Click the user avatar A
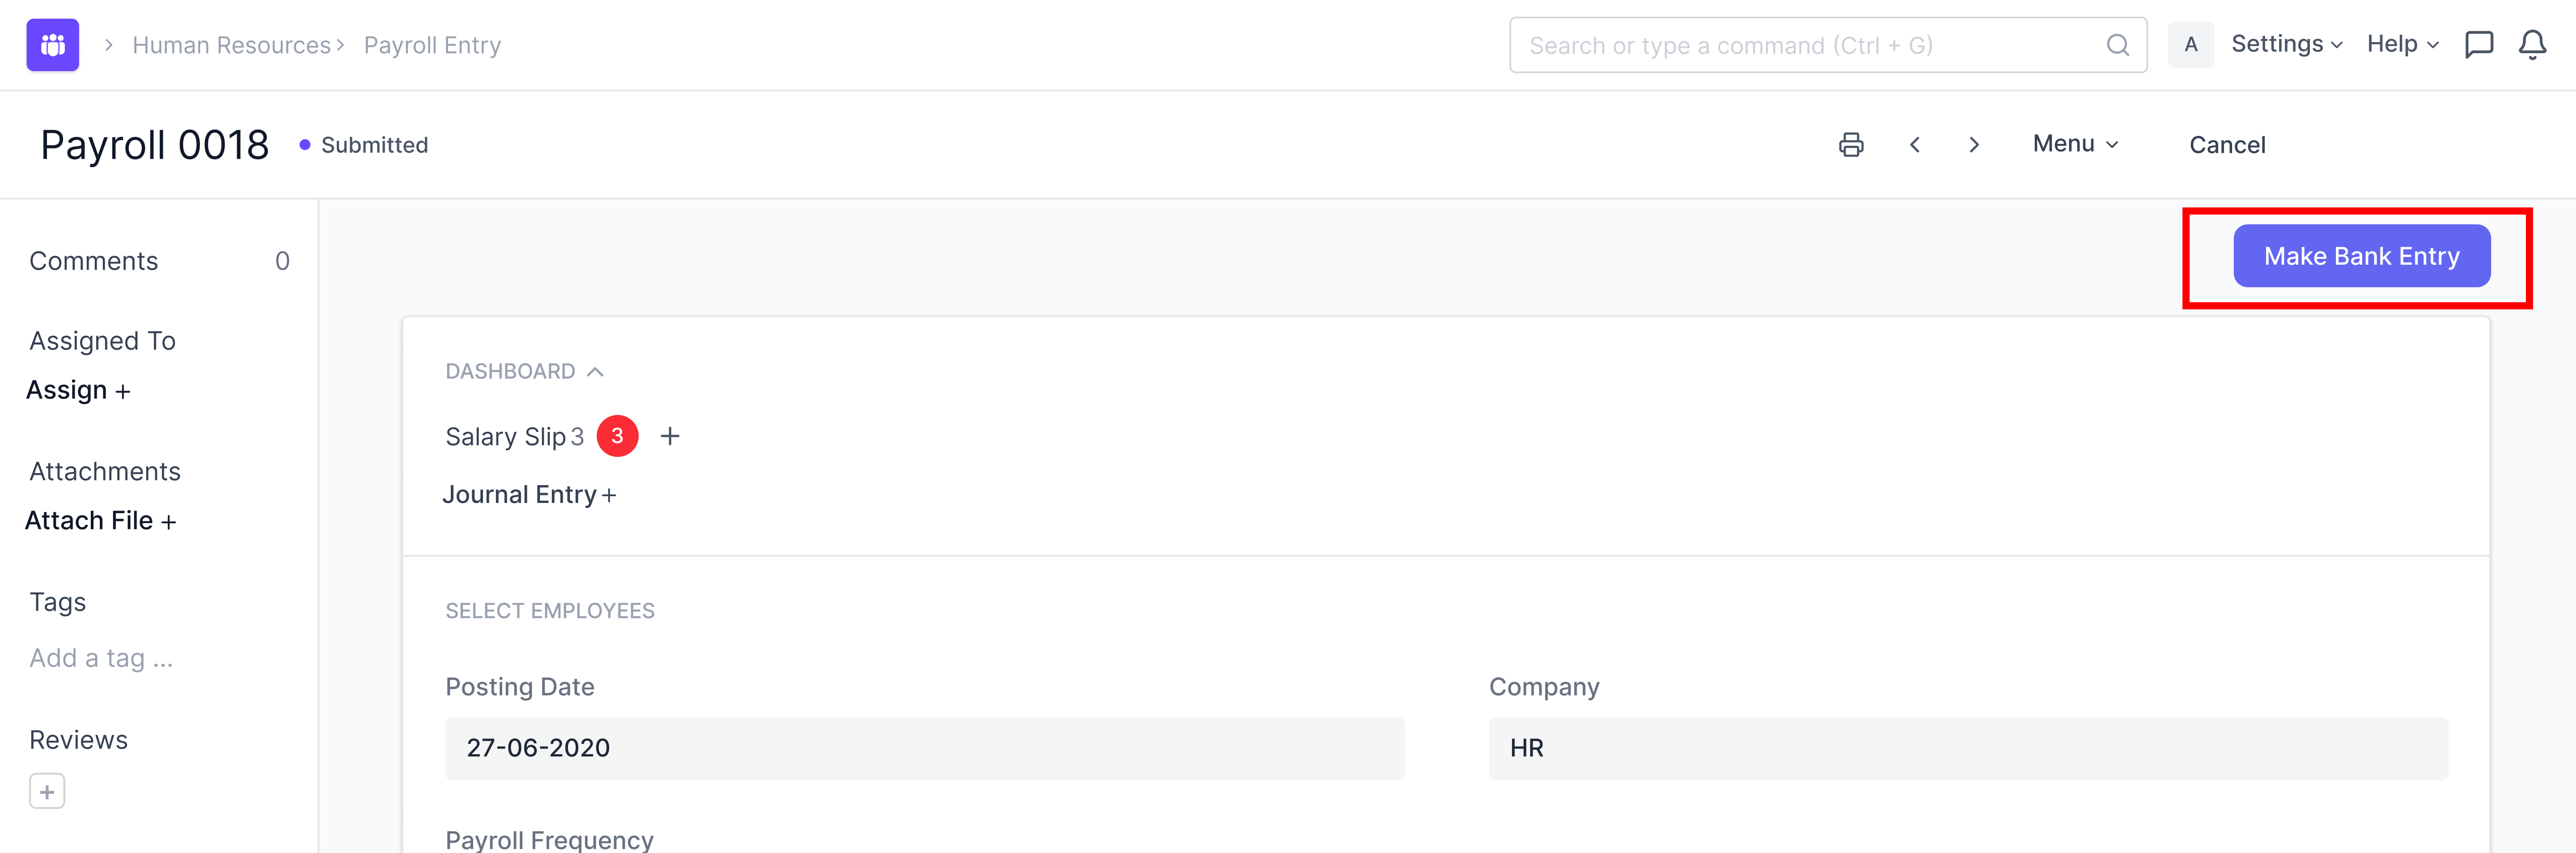Viewport: 2576px width, 853px height. pos(2190,45)
